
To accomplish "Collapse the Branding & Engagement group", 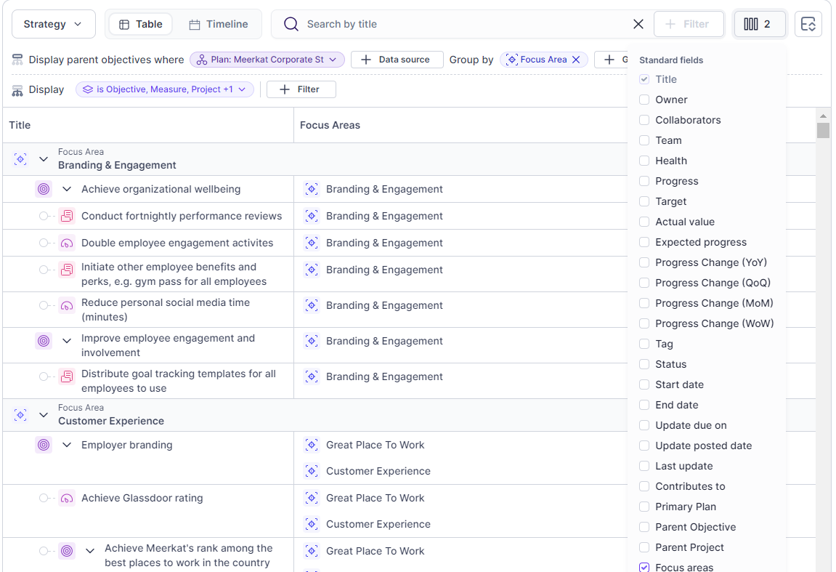I will (44, 158).
